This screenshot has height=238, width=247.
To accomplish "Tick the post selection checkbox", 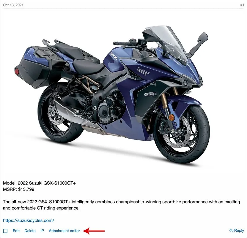I will (5, 231).
